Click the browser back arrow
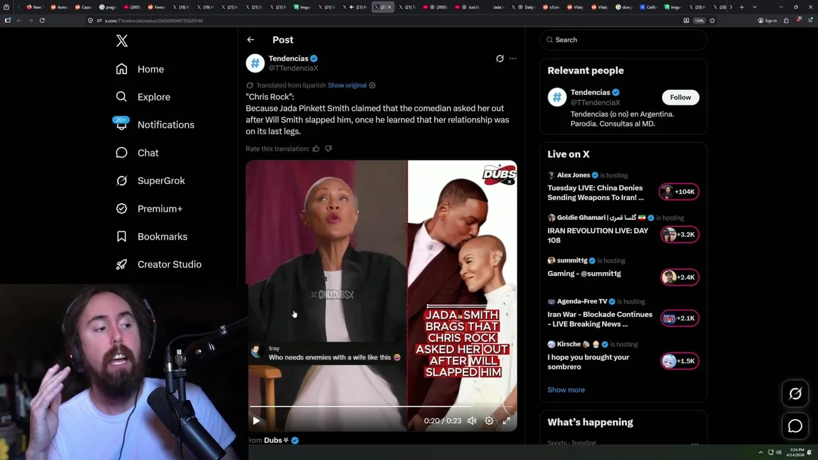 pos(19,20)
